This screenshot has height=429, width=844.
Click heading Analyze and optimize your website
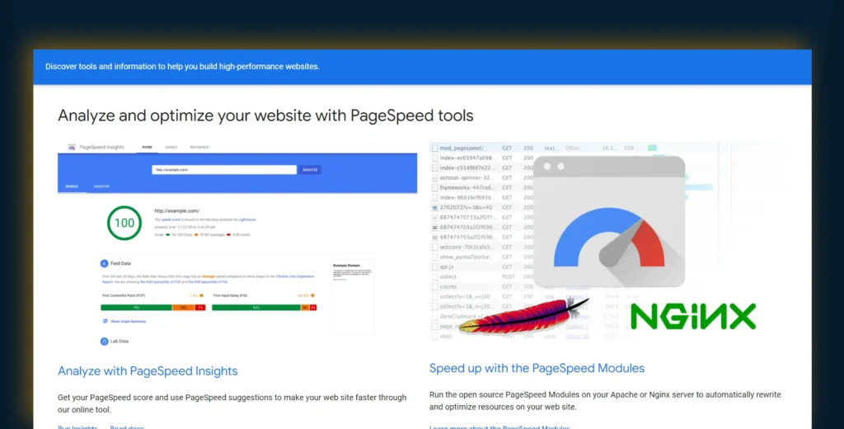pyautogui.click(x=265, y=115)
